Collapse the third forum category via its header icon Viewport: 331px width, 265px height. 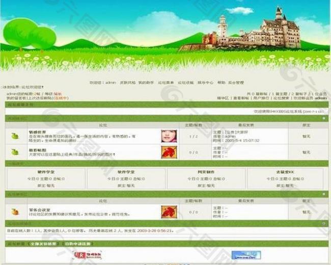(x=324, y=194)
